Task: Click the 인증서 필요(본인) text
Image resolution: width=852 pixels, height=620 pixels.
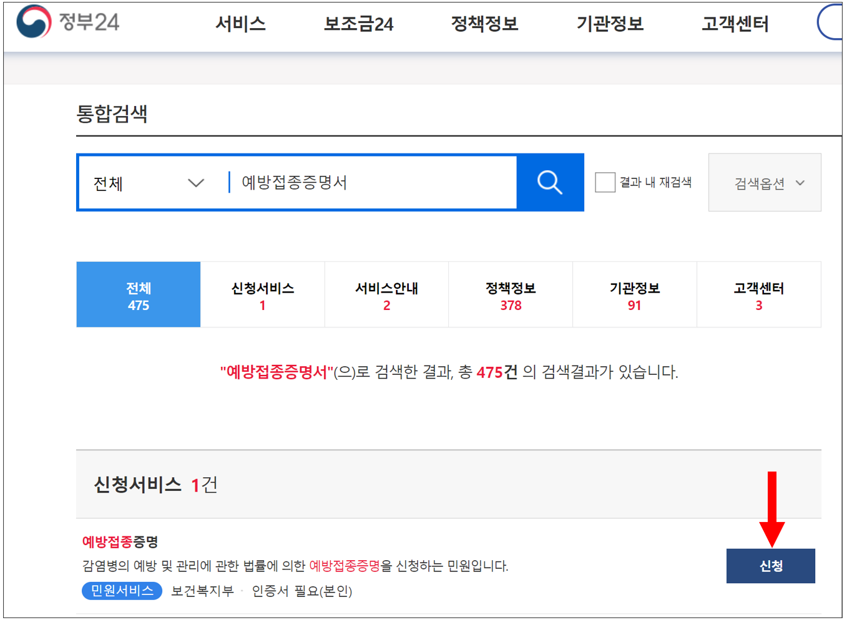Action: (302, 591)
